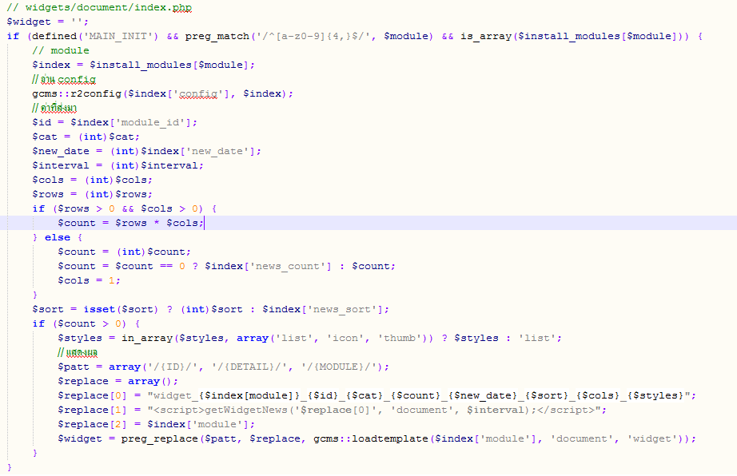Click the line '$interval = (int)$interval;'

[x=118, y=165]
